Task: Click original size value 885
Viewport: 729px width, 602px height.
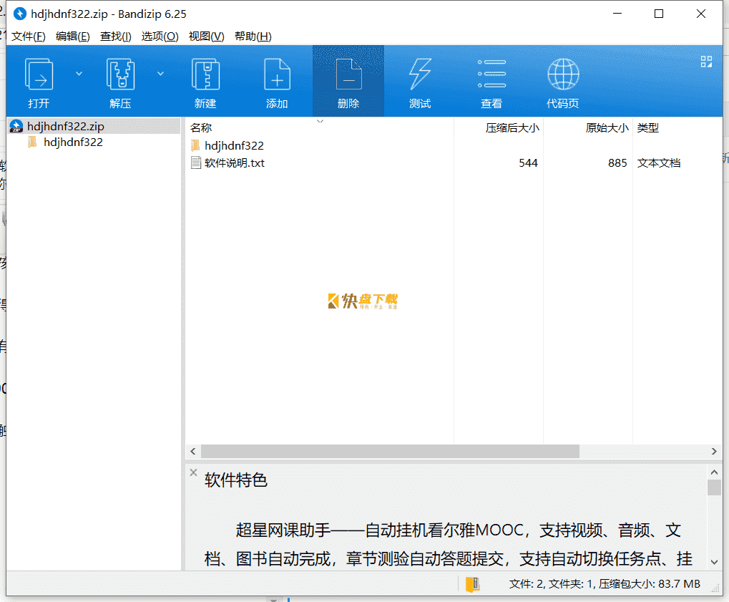Action: (617, 162)
